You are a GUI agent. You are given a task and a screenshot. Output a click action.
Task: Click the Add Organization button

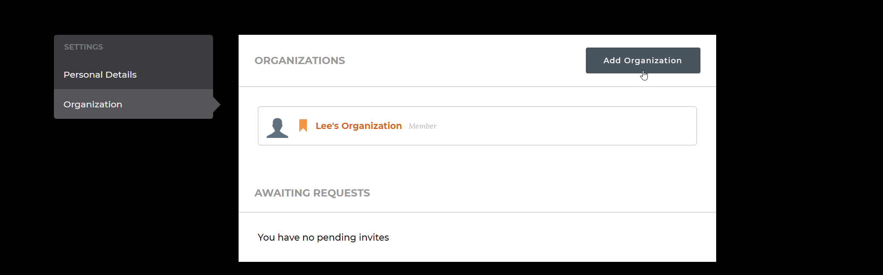tap(643, 60)
